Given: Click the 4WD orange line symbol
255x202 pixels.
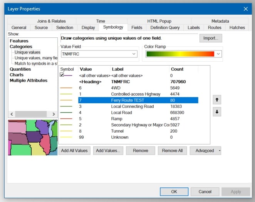Looking at the screenshot, I should click(66, 88).
